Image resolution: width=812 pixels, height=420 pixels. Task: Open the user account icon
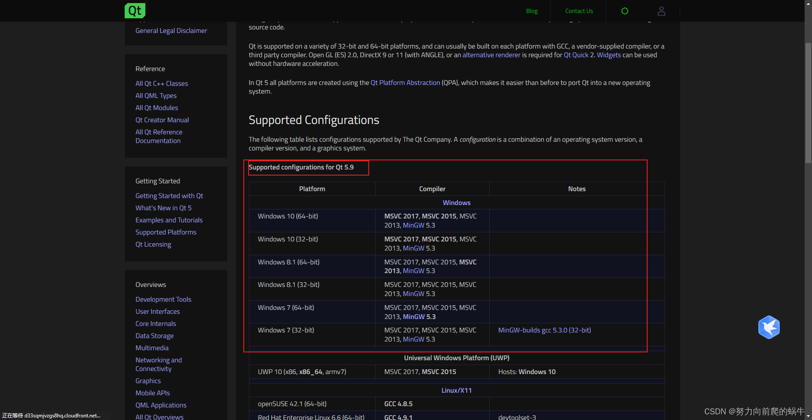661,11
